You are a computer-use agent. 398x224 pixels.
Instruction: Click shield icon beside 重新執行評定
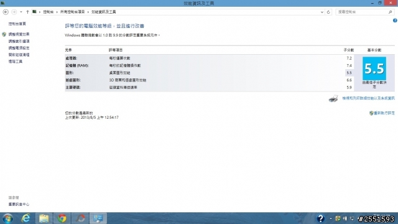click(371, 113)
